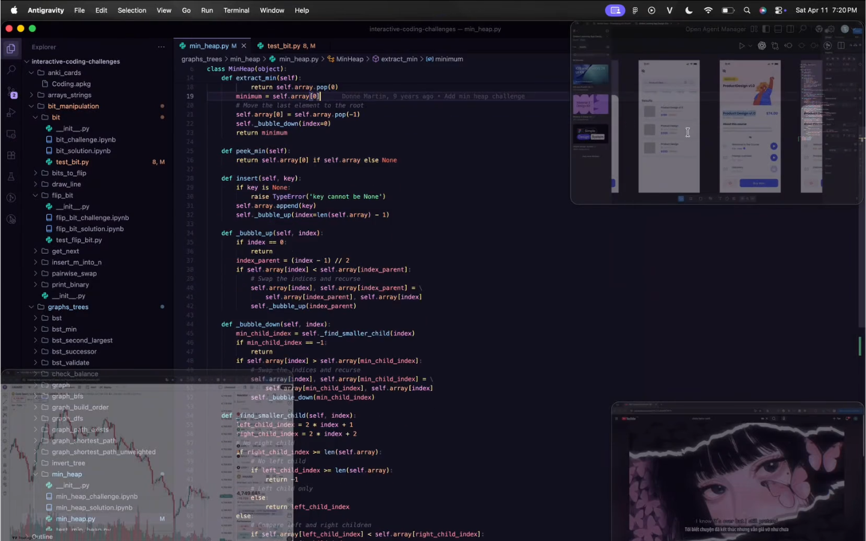The width and height of the screenshot is (866, 541).
Task: Click the open changes compare icon
Action: 775,46
